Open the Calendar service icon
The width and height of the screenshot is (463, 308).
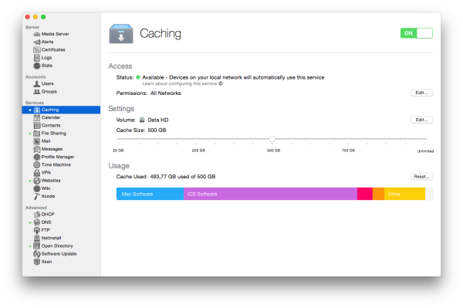[36, 117]
